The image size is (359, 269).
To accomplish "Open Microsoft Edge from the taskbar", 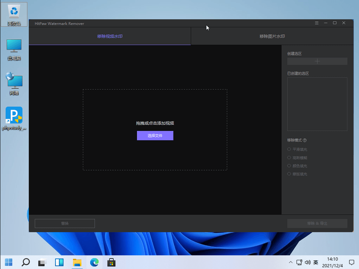I will (x=94, y=262).
